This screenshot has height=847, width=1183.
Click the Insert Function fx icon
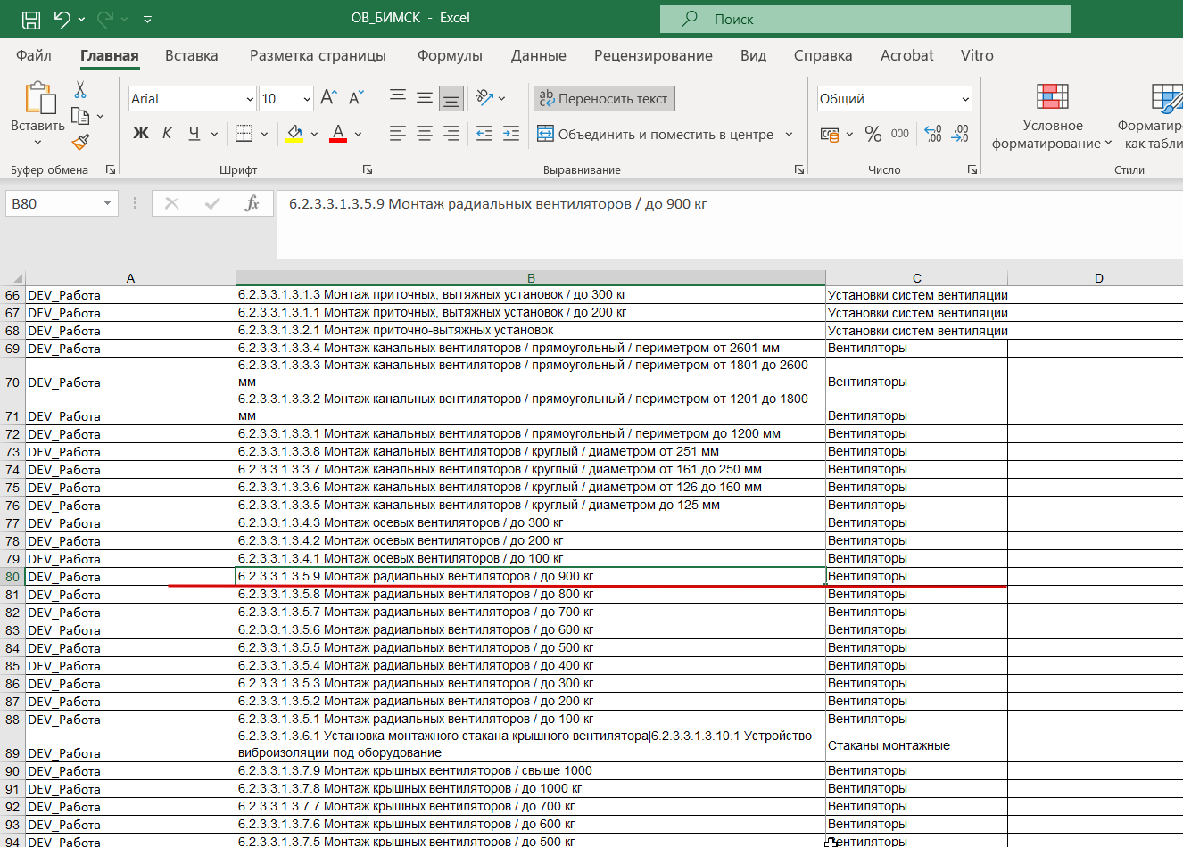click(252, 204)
